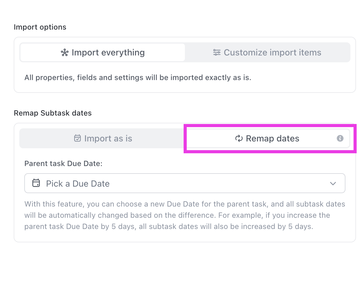Click the Import options section heading
This screenshot has height=281, width=361.
coord(40,27)
